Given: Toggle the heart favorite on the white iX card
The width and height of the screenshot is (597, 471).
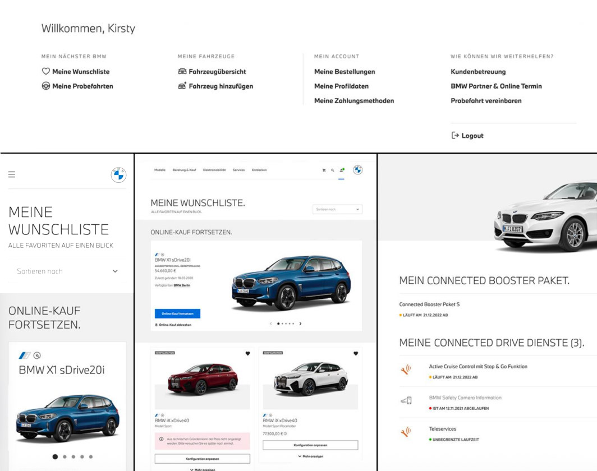Looking at the screenshot, I should (356, 353).
